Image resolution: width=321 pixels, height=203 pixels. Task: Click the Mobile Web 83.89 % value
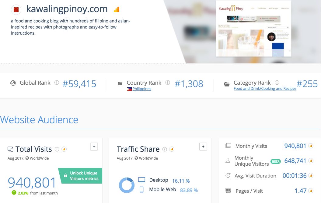(189, 190)
